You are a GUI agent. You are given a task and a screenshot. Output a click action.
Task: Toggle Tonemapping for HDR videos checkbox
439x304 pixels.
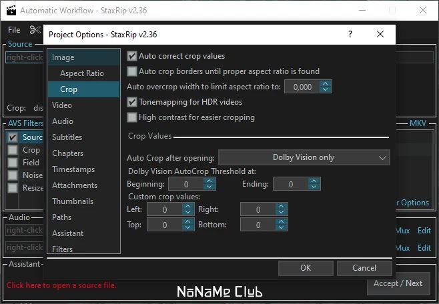point(132,102)
